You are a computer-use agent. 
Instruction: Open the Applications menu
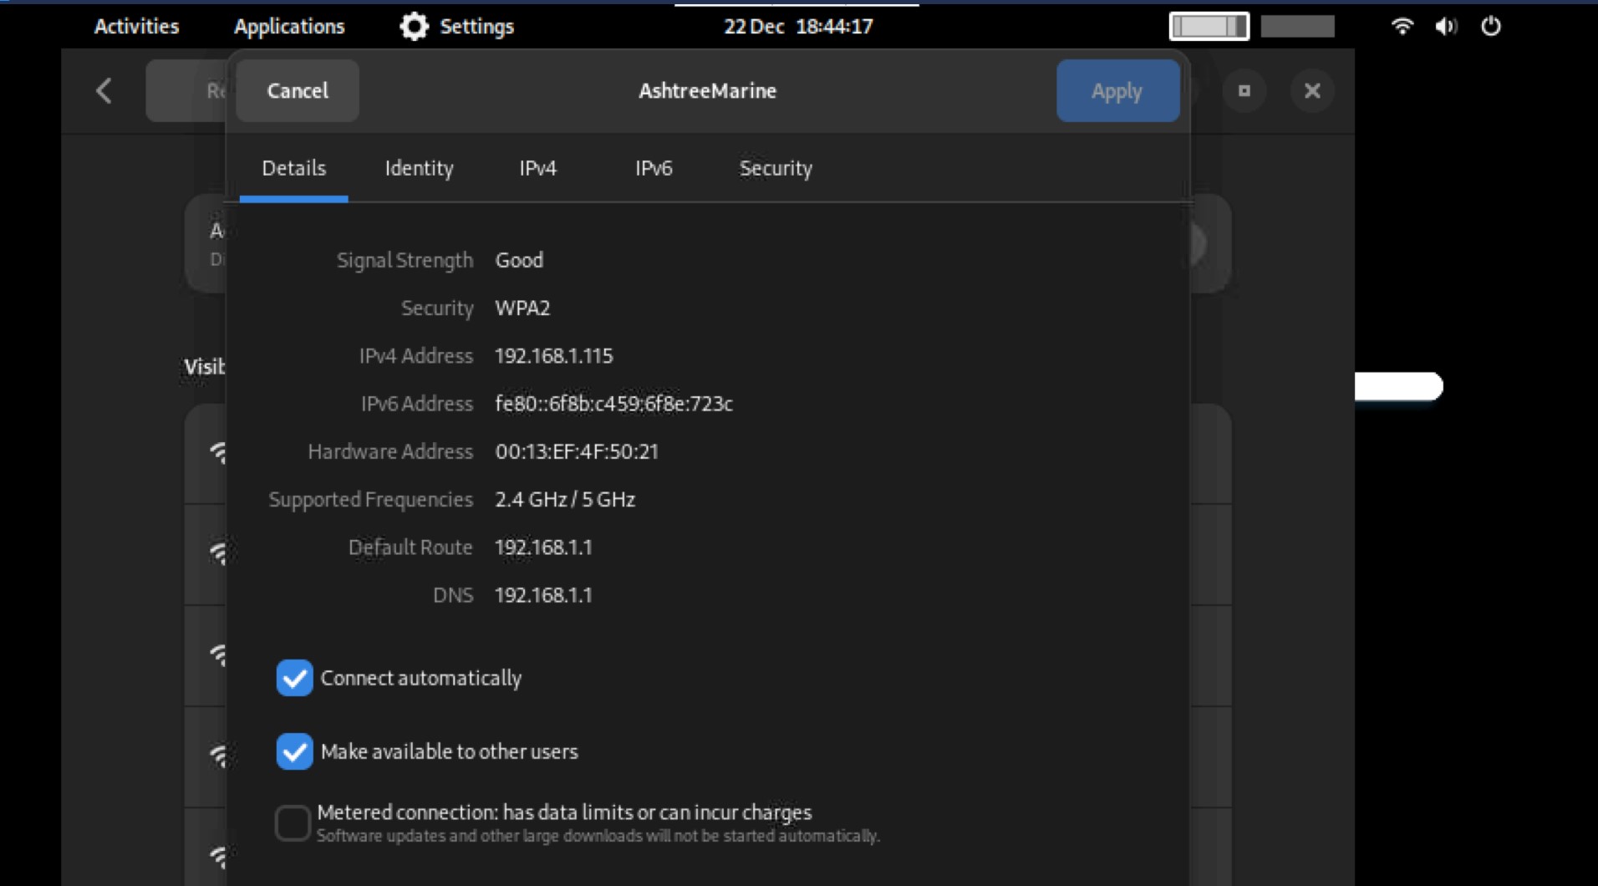point(289,27)
